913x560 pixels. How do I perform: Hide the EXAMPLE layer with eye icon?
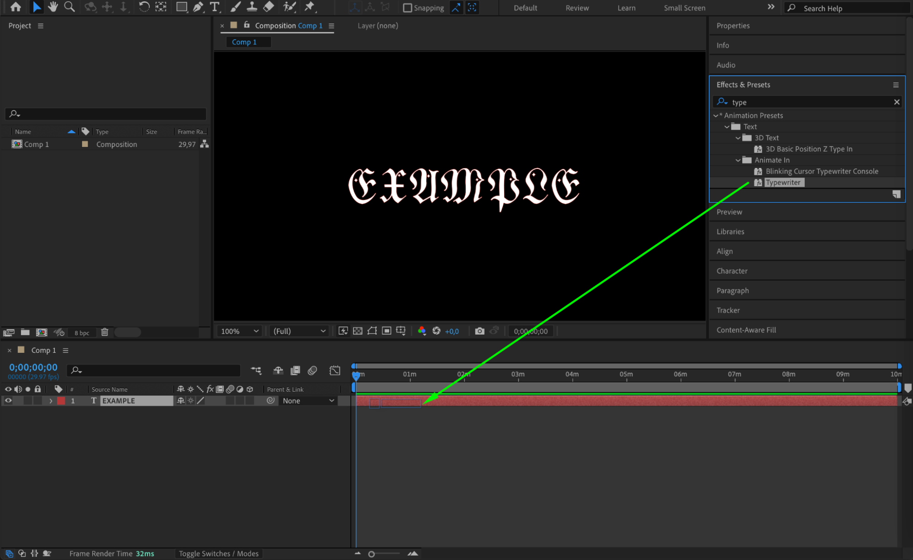click(x=8, y=401)
